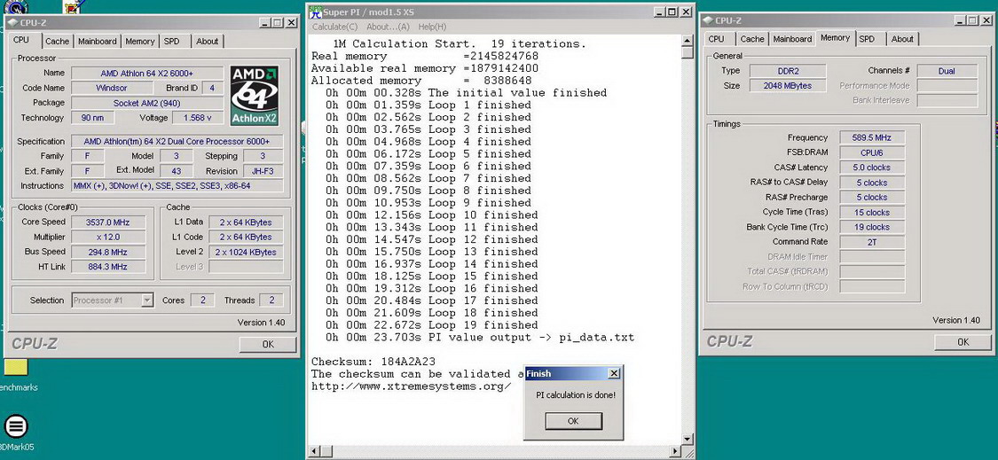
Task: Open the Help(H) menu in Super PI
Action: [x=432, y=27]
